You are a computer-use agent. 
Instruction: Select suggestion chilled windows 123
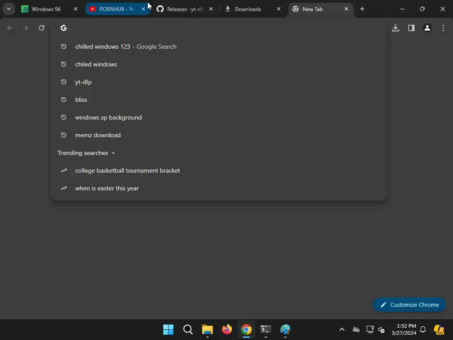click(219, 46)
